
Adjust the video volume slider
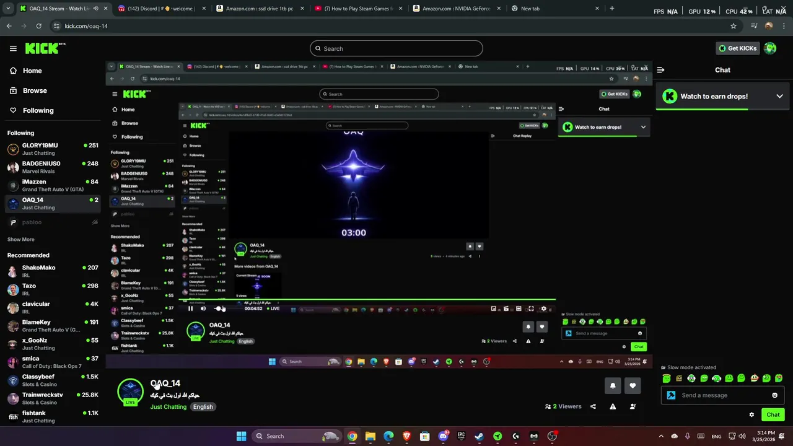coord(220,308)
